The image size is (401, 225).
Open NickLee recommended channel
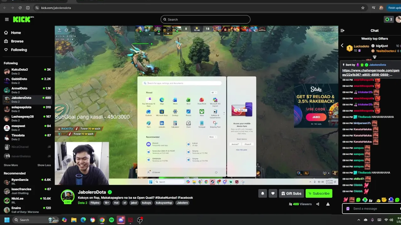click(x=27, y=200)
